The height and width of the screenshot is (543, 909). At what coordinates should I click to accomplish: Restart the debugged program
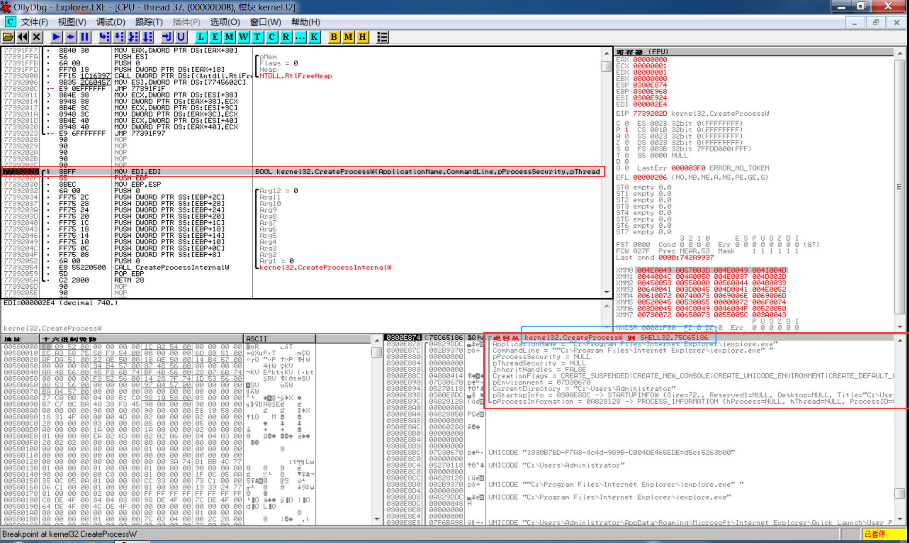coord(23,37)
